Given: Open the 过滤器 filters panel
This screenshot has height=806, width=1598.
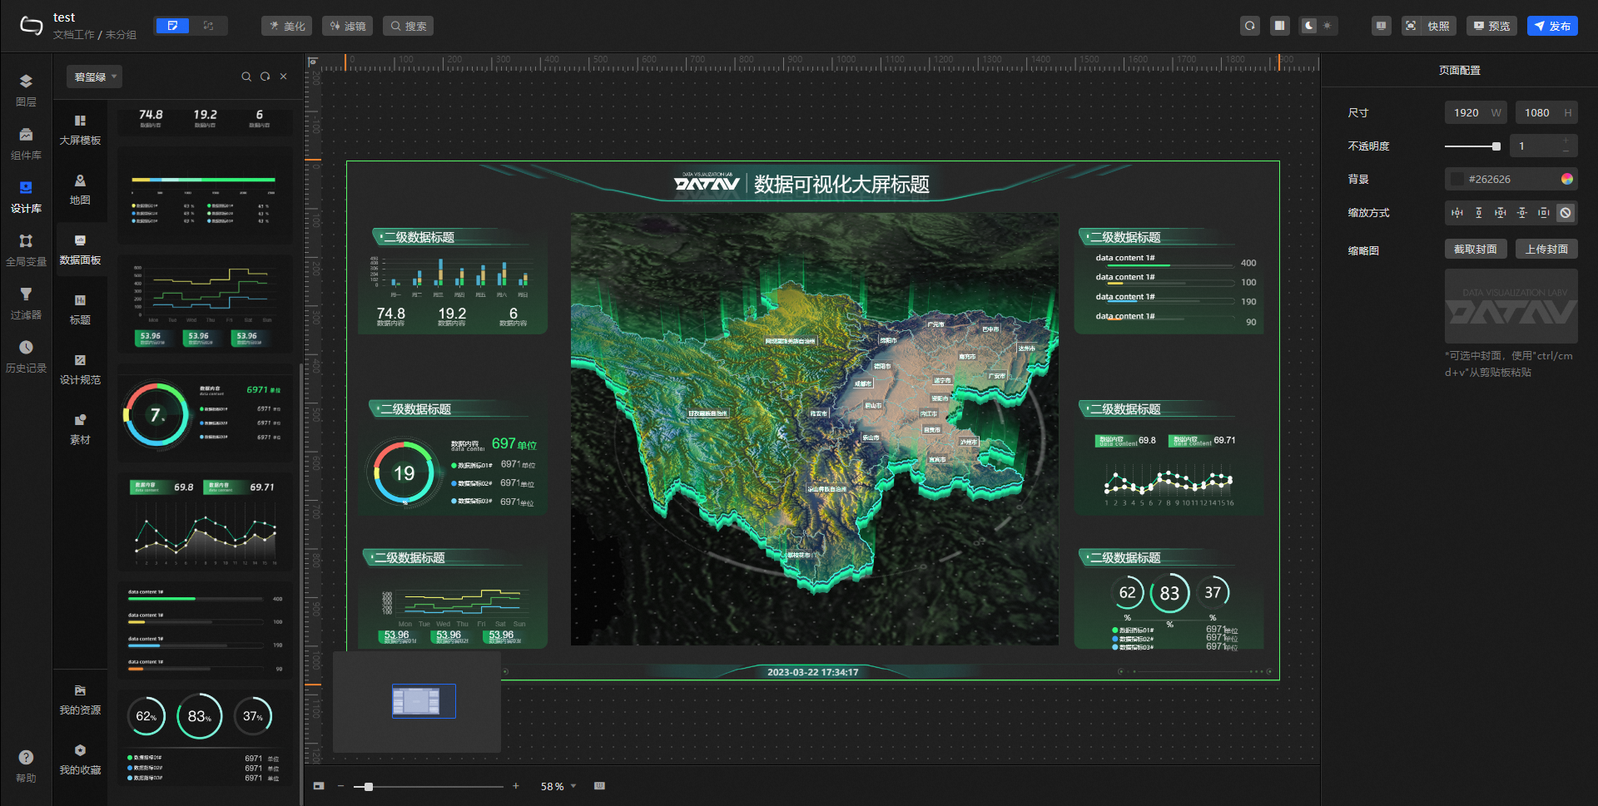Looking at the screenshot, I should tap(26, 304).
